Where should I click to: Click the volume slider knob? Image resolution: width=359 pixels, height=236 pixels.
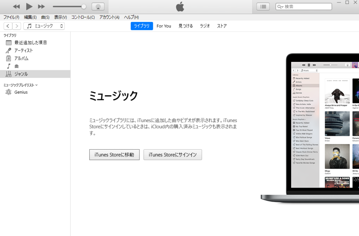point(84,7)
